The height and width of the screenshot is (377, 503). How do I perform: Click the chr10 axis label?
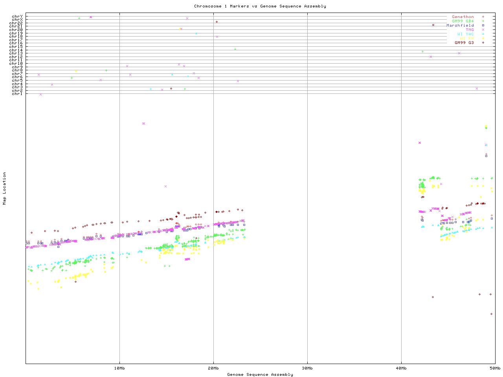pyautogui.click(x=16, y=64)
